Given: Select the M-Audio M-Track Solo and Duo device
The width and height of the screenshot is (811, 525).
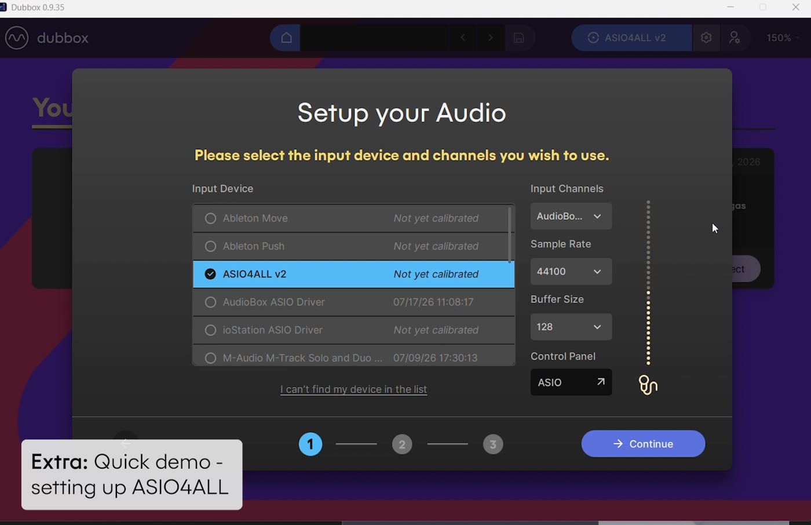Looking at the screenshot, I should click(353, 356).
